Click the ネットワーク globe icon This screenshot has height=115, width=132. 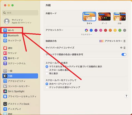click(5, 40)
